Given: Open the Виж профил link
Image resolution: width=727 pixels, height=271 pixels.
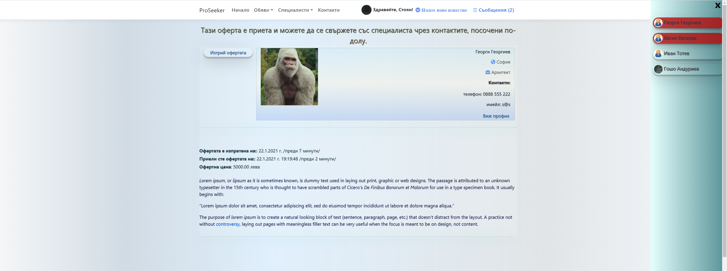Looking at the screenshot, I should coord(496,116).
